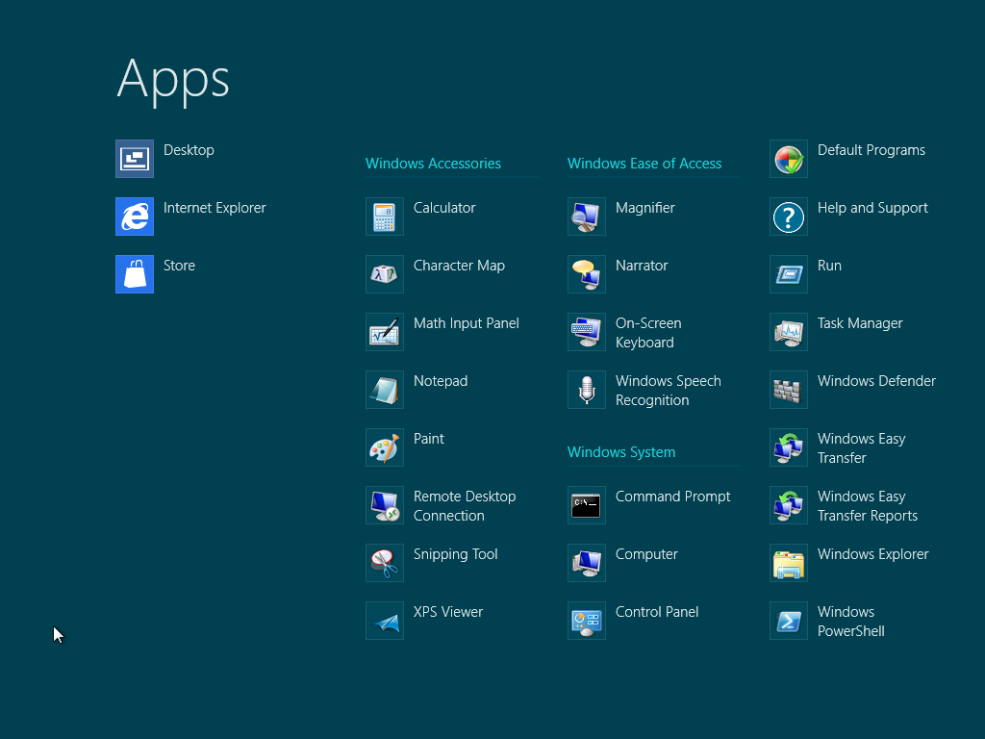Open the Store shopping bag icon
Viewport: 985px width, 739px height.
[x=135, y=274]
